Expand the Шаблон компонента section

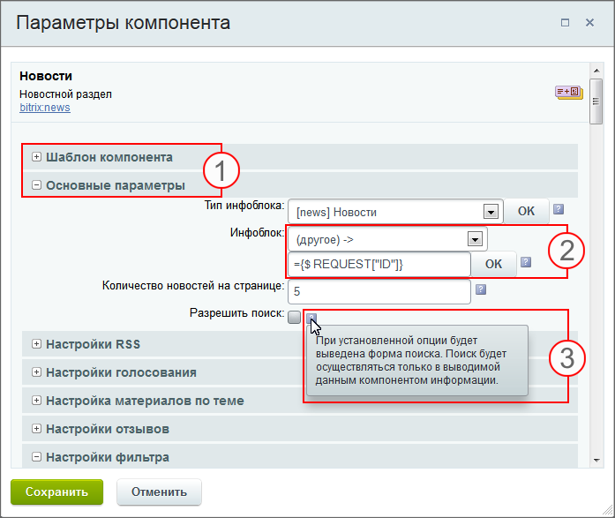[36, 157]
